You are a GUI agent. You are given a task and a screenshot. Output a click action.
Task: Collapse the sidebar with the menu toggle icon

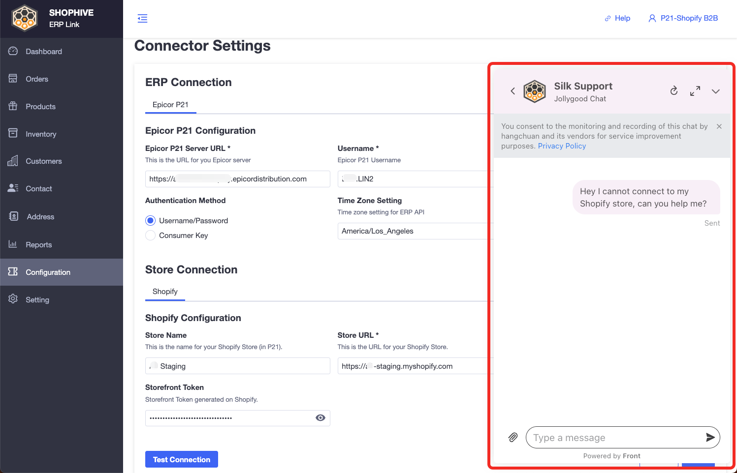[142, 19]
